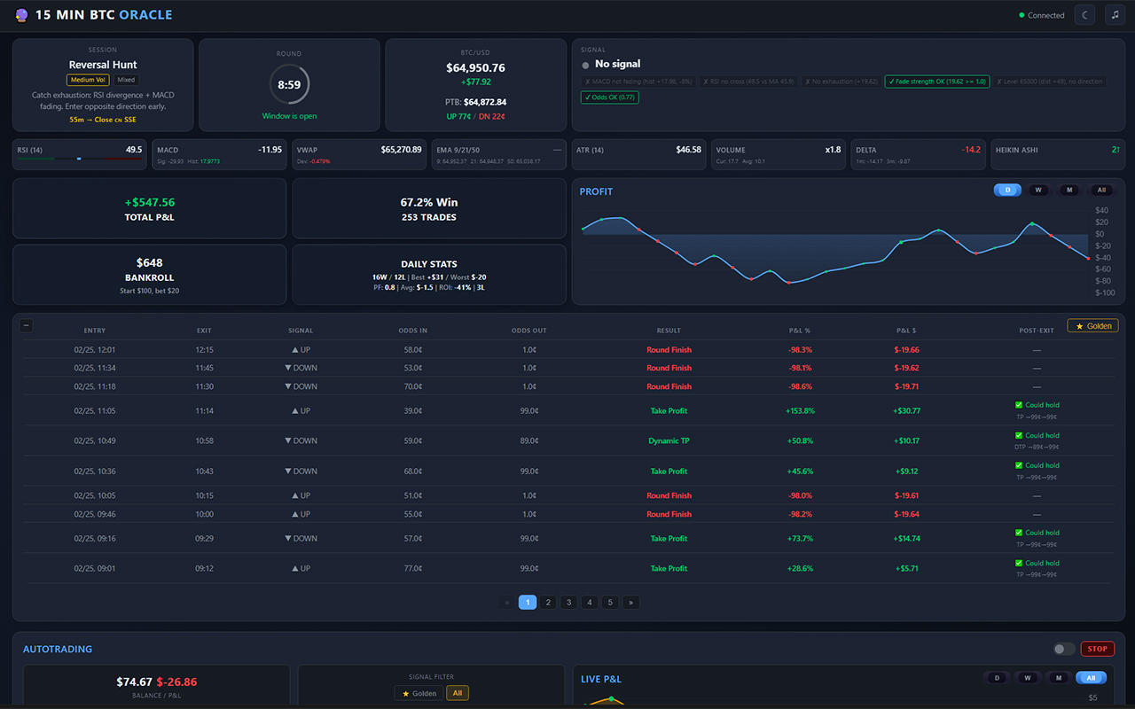Collapse the trades table with minus button
The height and width of the screenshot is (709, 1135).
tap(27, 325)
